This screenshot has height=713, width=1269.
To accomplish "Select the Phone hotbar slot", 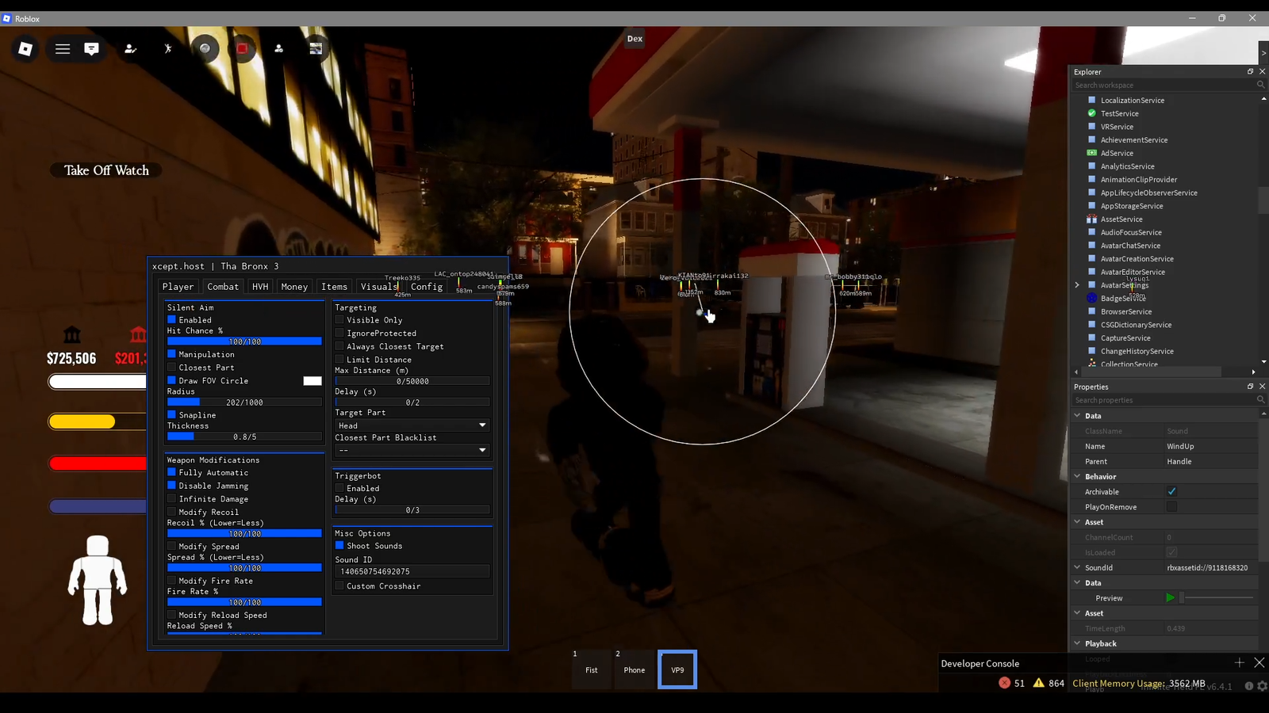I will click(634, 669).
